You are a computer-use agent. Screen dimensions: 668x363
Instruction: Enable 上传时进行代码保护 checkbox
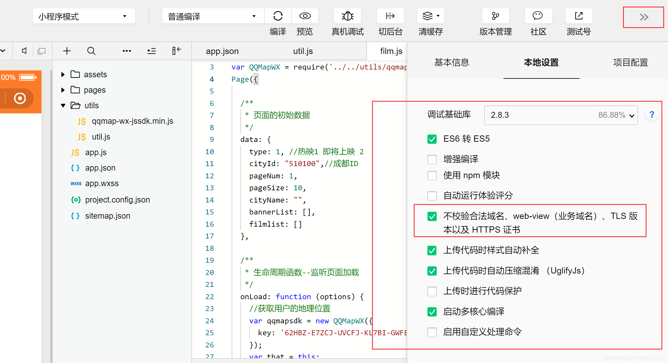pyautogui.click(x=432, y=291)
